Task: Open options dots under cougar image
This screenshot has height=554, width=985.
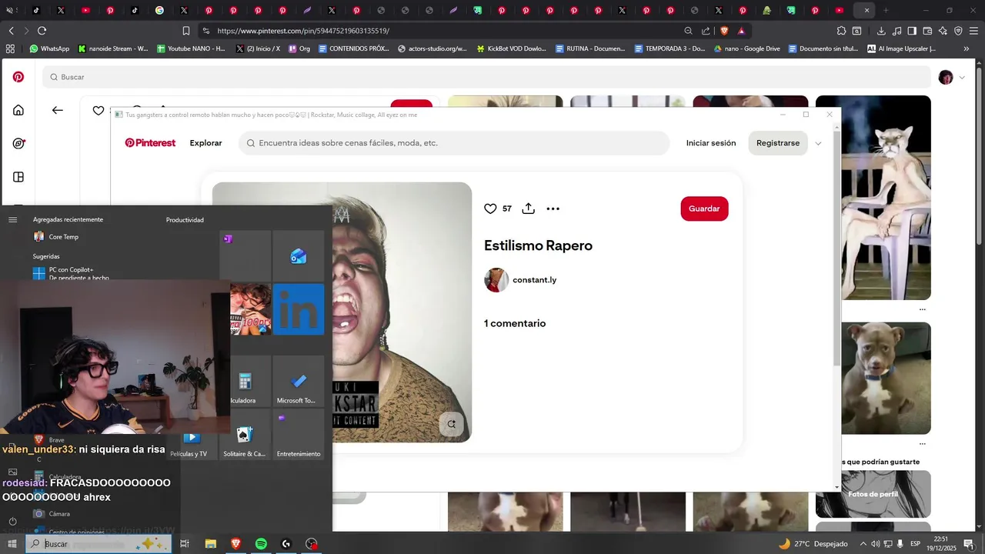Action: click(x=922, y=309)
